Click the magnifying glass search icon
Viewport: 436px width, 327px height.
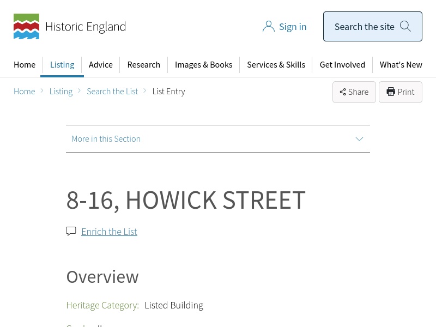pyautogui.click(x=405, y=26)
